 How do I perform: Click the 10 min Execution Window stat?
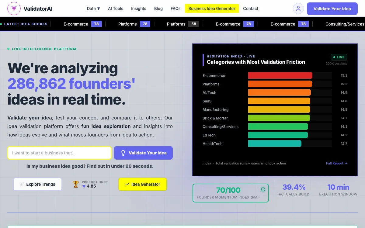point(338,190)
